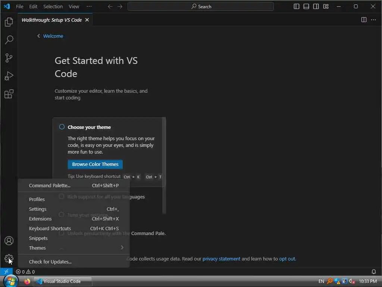382x287 pixels.
Task: Launch Firefox from taskbar
Action: [x=27, y=281]
